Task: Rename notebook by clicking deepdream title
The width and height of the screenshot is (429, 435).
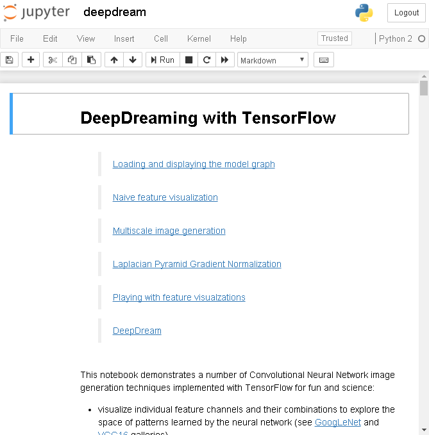Action: 115,12
